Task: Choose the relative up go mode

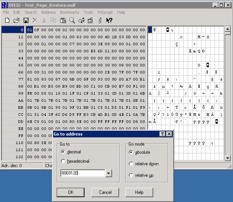Action: click(131, 175)
